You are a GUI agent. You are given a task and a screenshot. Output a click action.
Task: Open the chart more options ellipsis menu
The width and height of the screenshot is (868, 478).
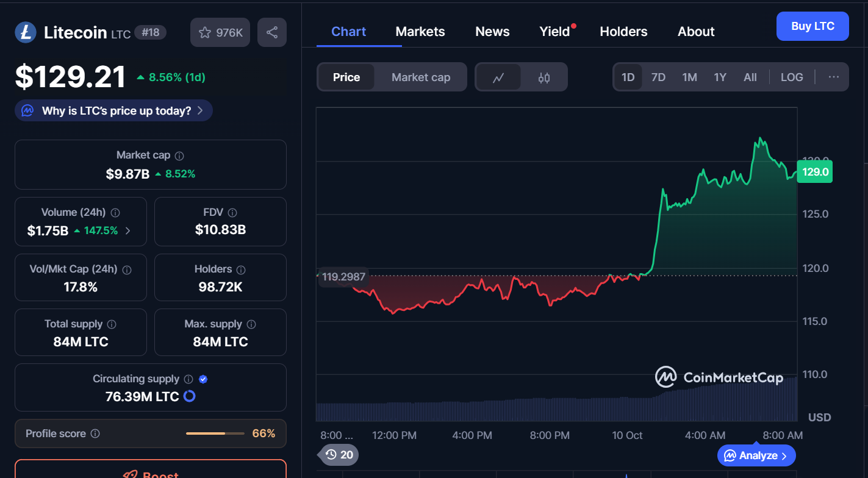pyautogui.click(x=834, y=77)
